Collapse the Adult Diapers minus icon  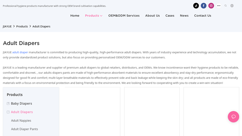[x=8, y=112]
